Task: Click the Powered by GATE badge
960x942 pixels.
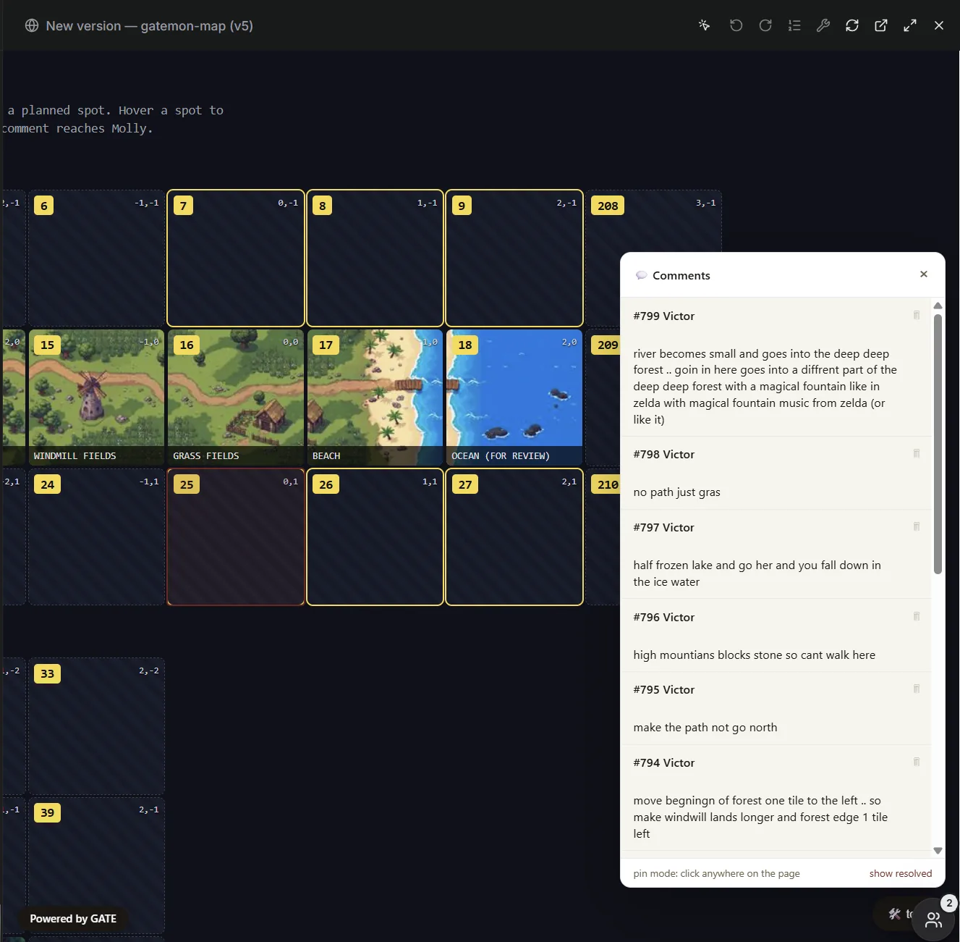Action: coord(73,919)
